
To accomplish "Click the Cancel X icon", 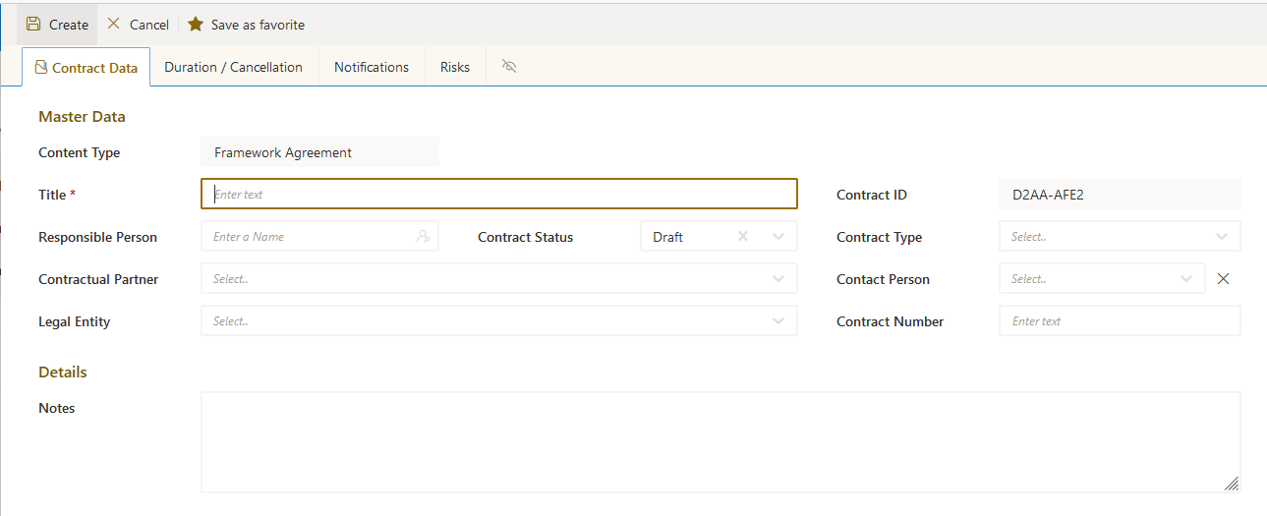I will tap(114, 24).
